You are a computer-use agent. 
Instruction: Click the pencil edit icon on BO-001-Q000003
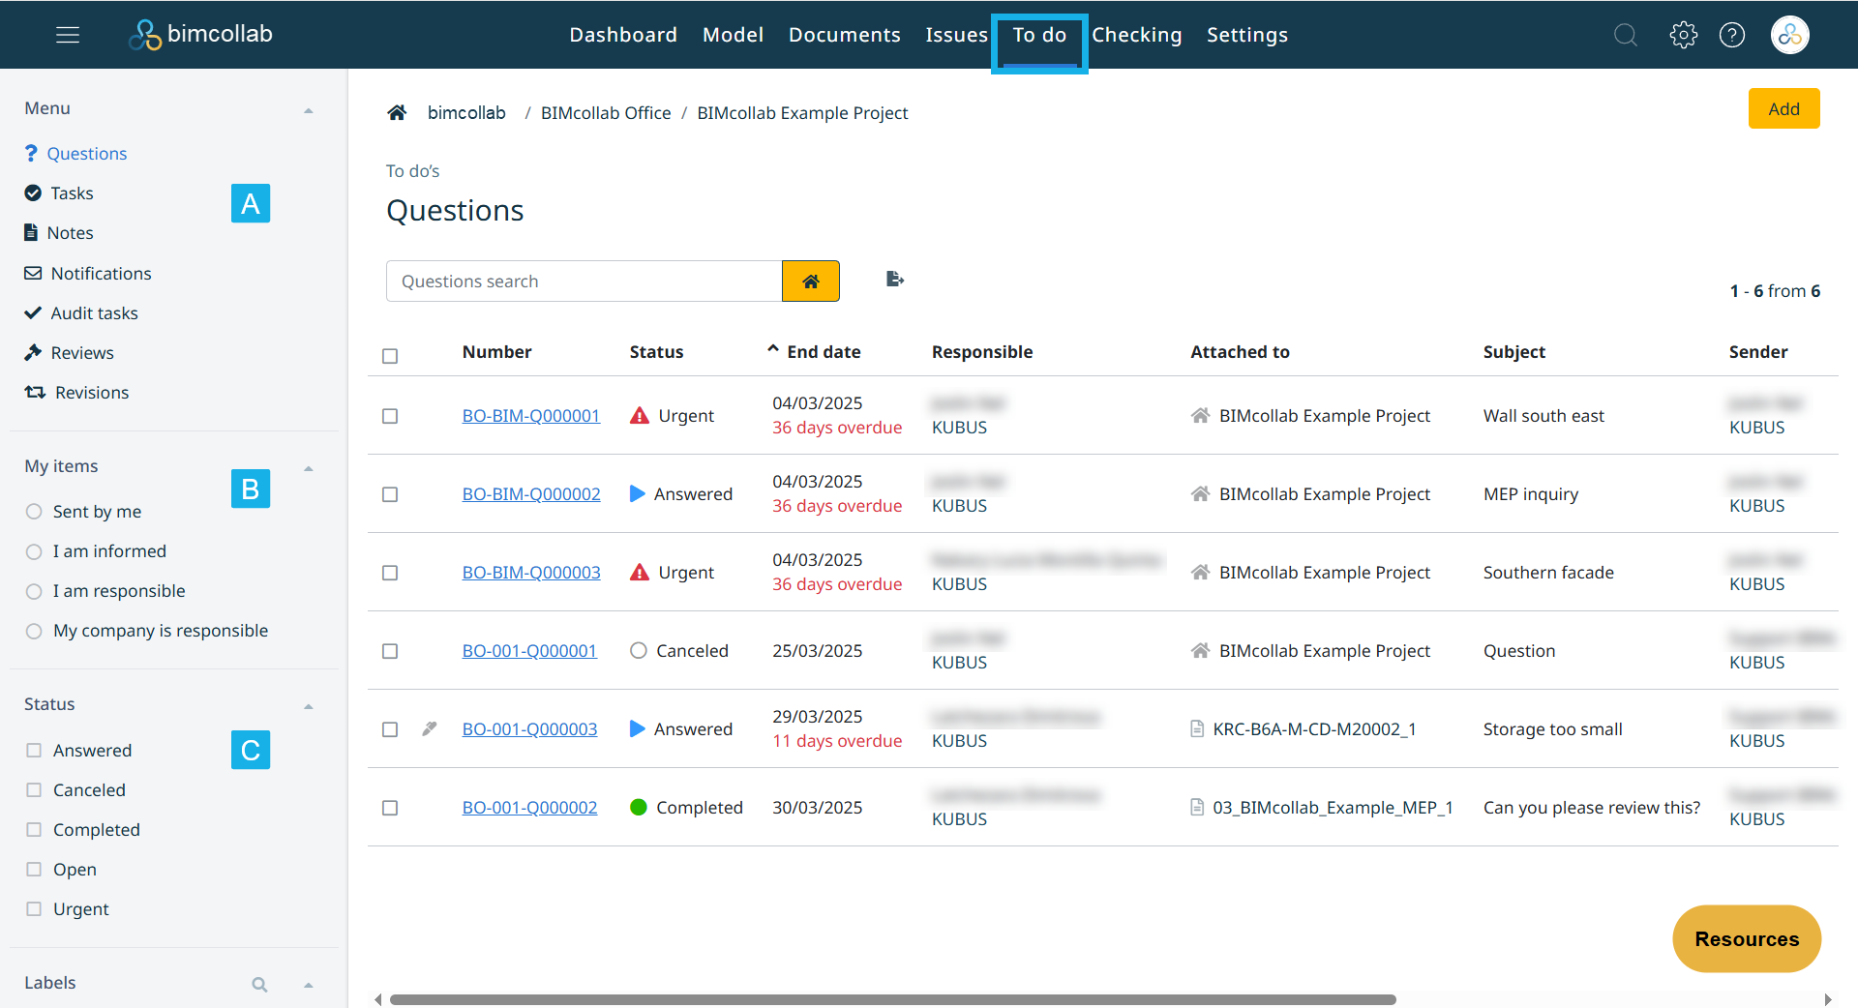coord(430,728)
